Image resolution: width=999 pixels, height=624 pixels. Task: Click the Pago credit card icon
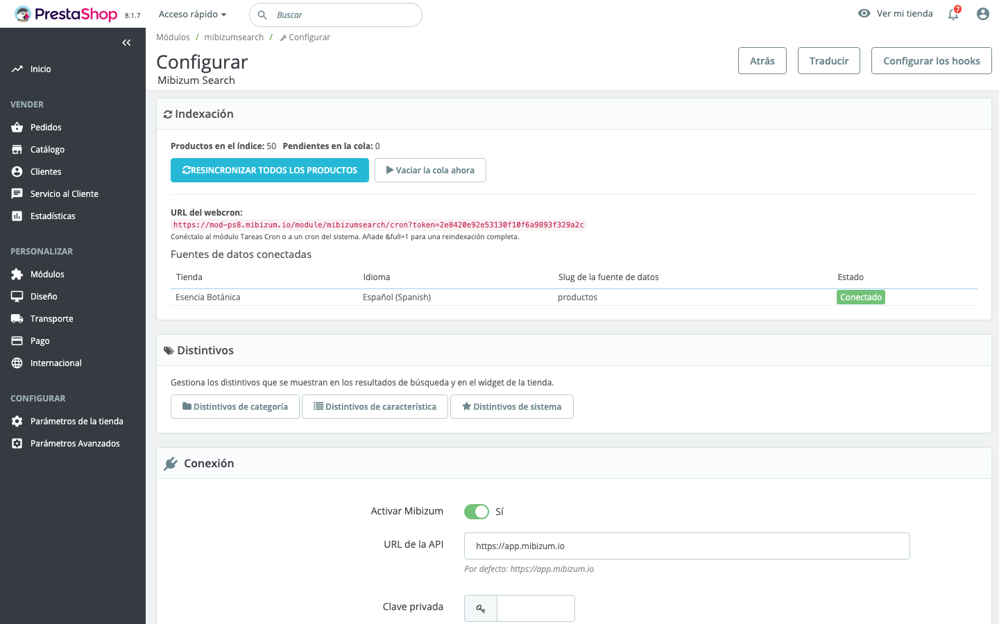click(17, 341)
